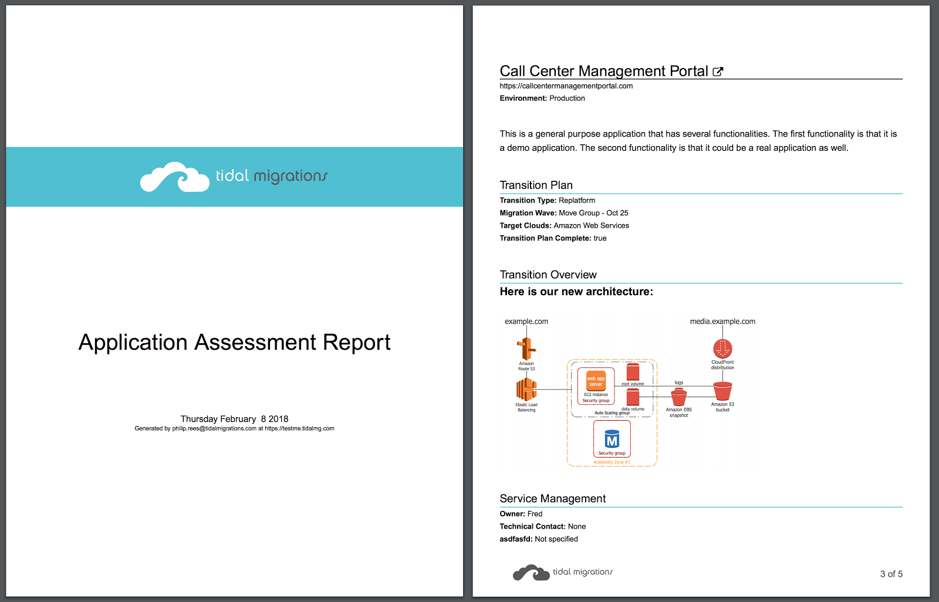
Task: Click the logs label in the diagram
Action: click(679, 383)
